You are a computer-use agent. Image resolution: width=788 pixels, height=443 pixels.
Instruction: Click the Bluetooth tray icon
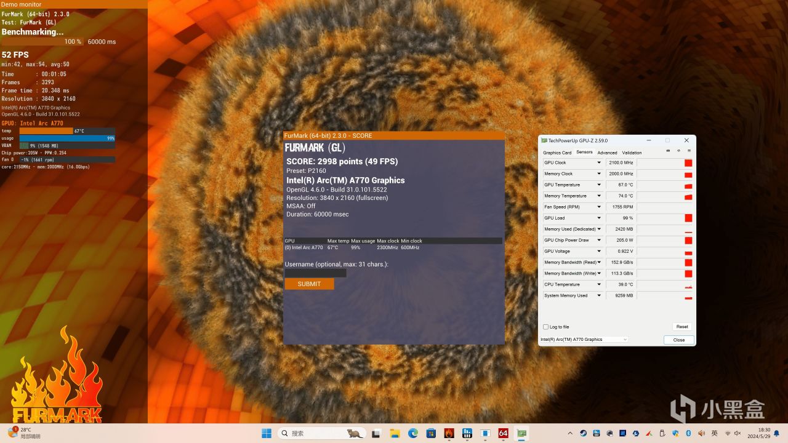click(688, 433)
